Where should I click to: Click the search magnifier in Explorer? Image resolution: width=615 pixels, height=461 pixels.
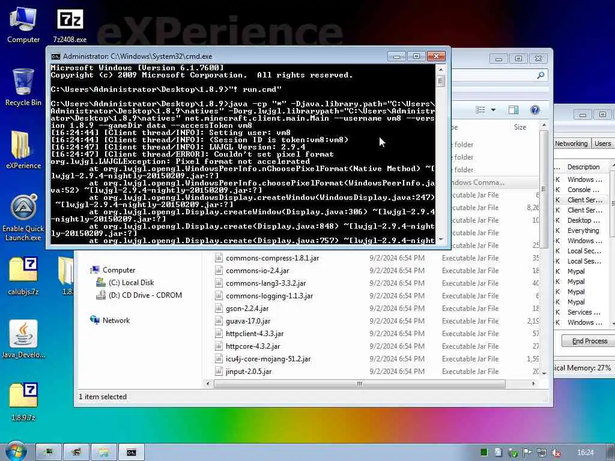click(x=541, y=75)
